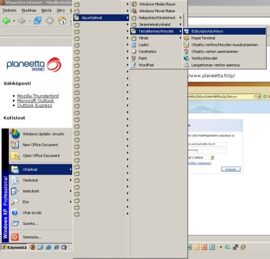This screenshot has height=259, width=270.
Task: Open Verkkoyhteydet network connections
Action: click(x=224, y=58)
